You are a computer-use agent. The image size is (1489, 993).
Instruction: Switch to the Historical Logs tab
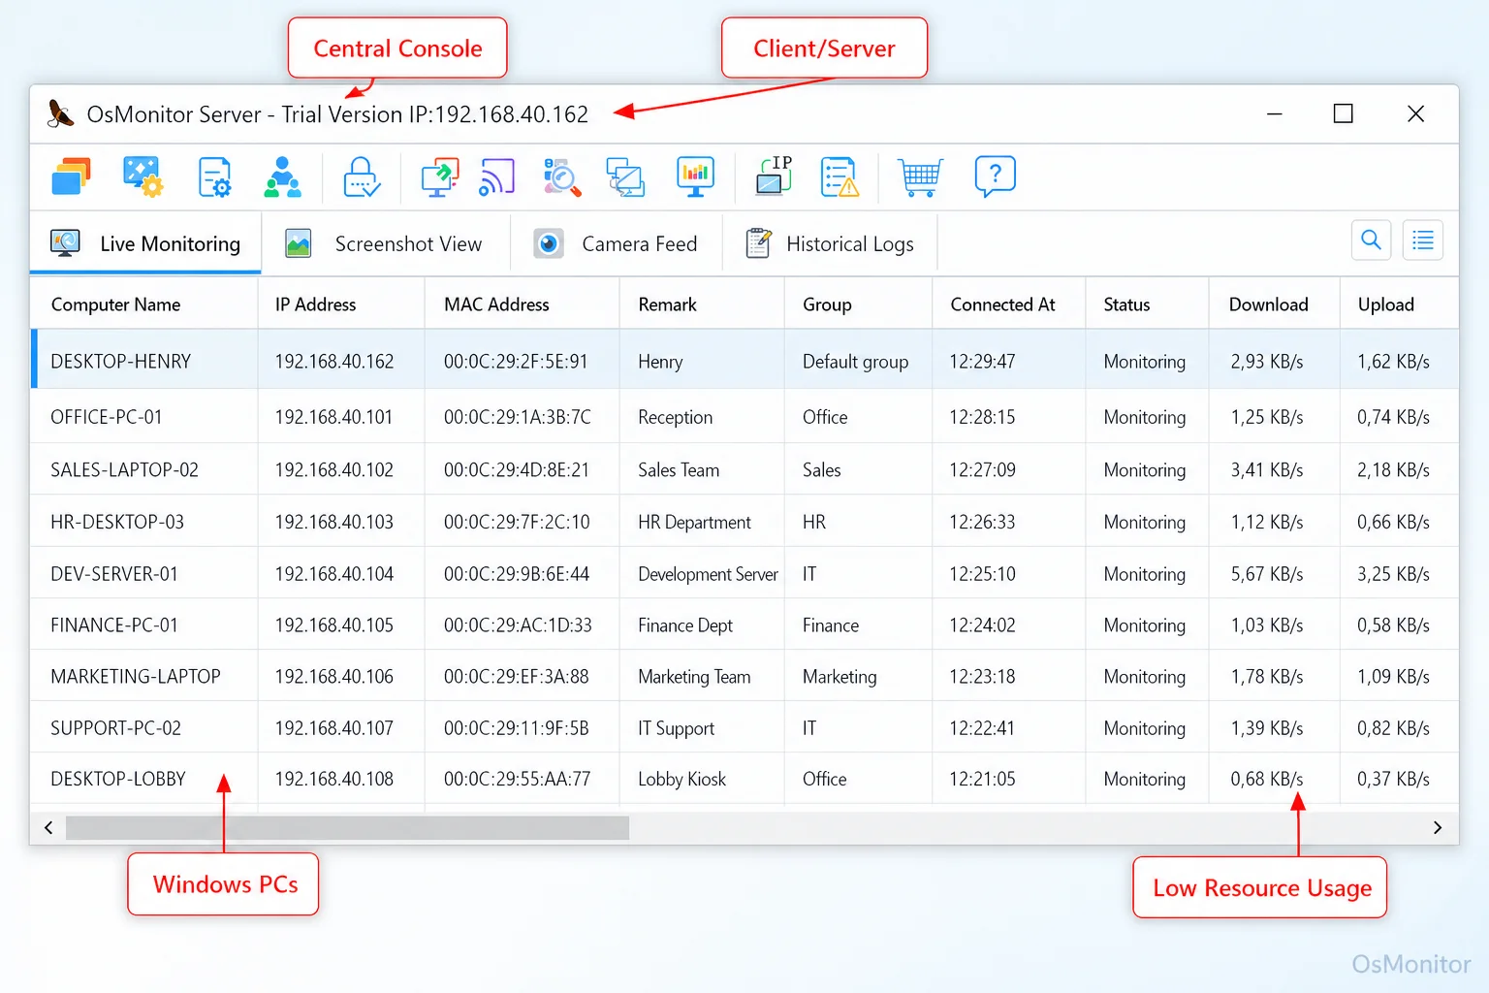pos(831,243)
